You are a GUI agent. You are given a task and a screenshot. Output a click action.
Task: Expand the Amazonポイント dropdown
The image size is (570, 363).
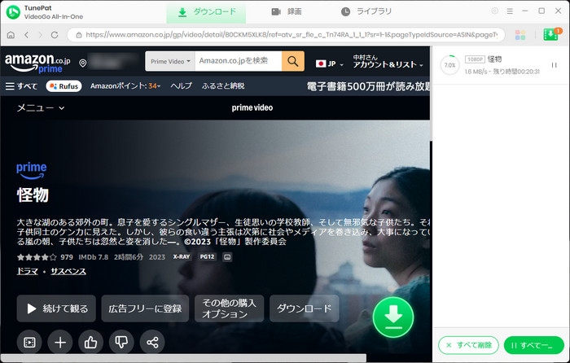pyautogui.click(x=125, y=86)
